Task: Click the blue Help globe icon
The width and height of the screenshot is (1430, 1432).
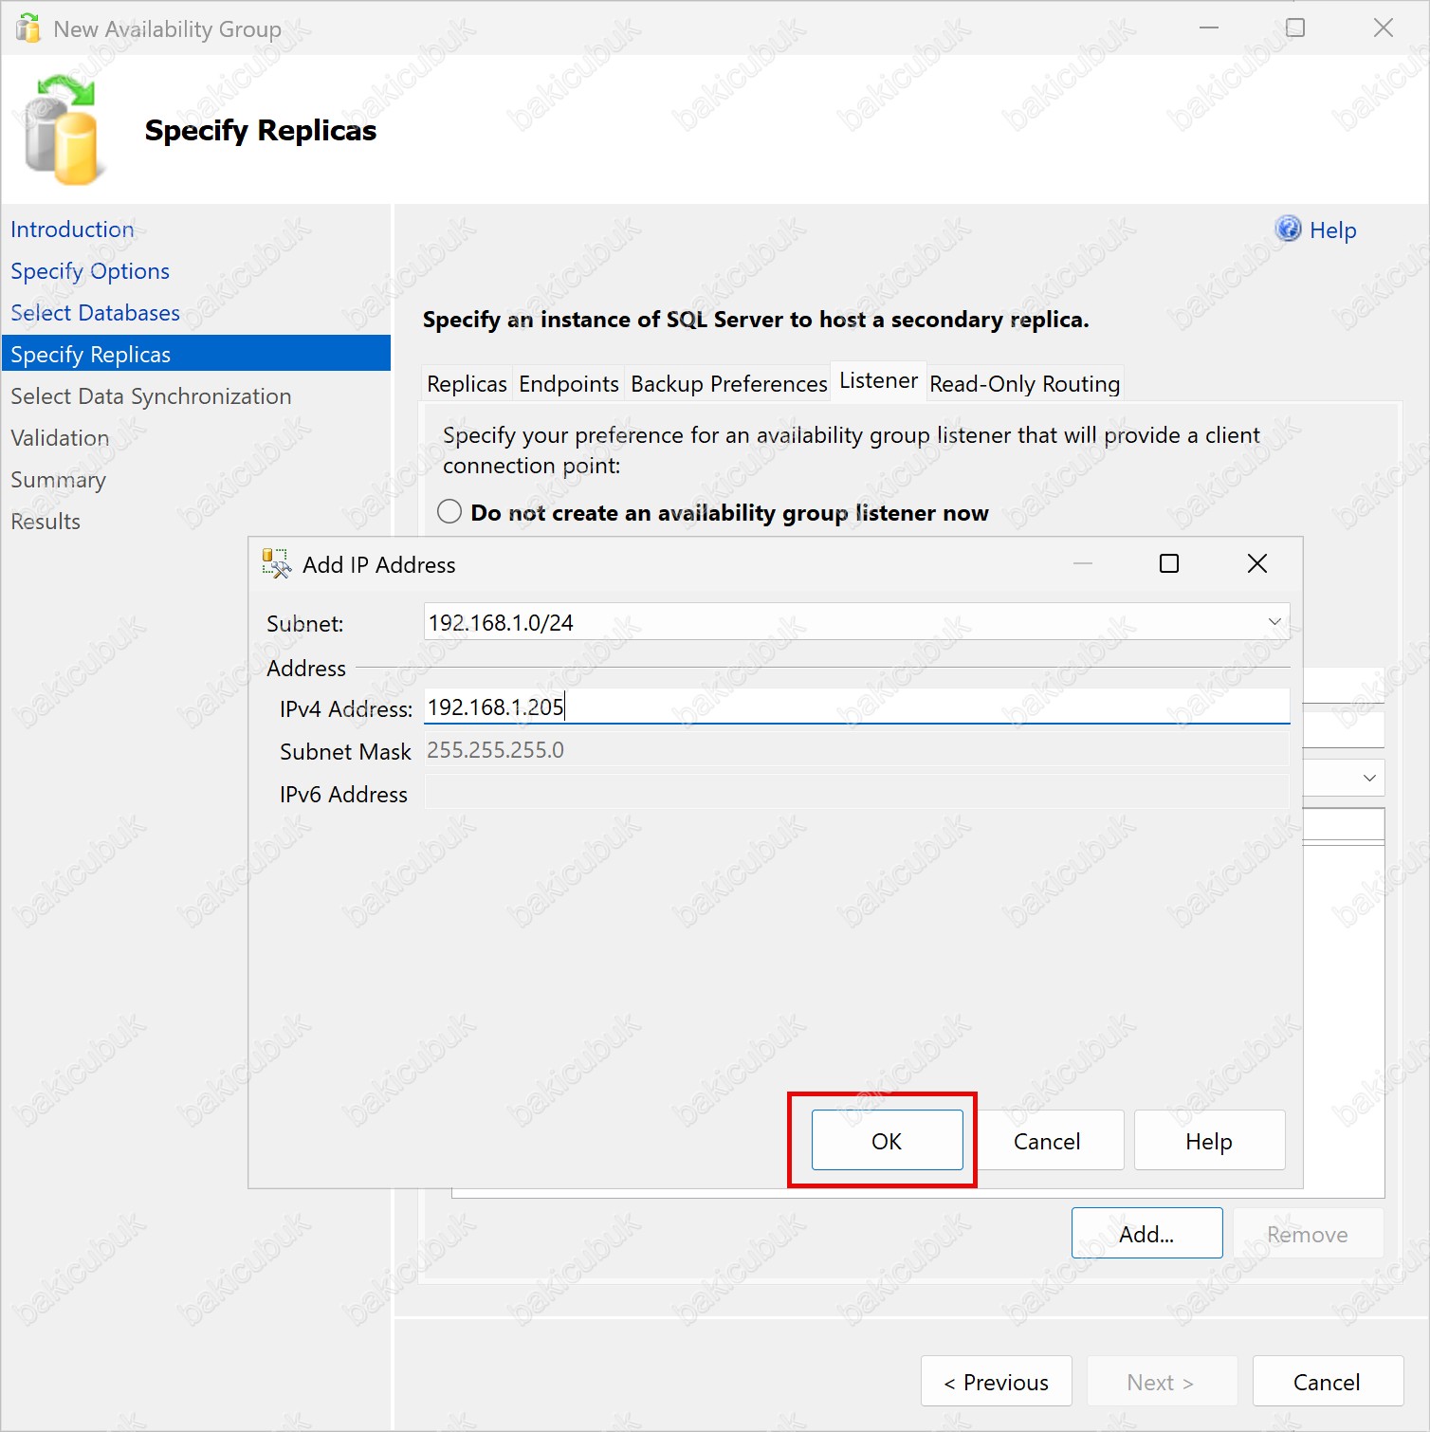Action: [1288, 229]
